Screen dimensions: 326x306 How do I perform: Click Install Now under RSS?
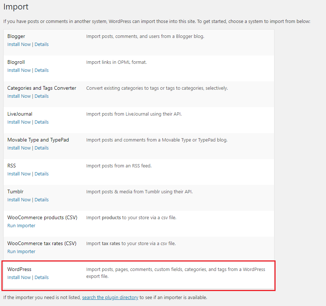[19, 174]
